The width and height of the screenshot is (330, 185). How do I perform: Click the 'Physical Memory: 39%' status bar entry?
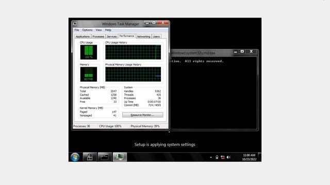tap(145, 126)
